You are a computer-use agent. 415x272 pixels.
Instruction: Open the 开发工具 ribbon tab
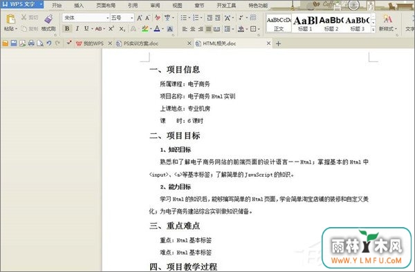coord(226,6)
